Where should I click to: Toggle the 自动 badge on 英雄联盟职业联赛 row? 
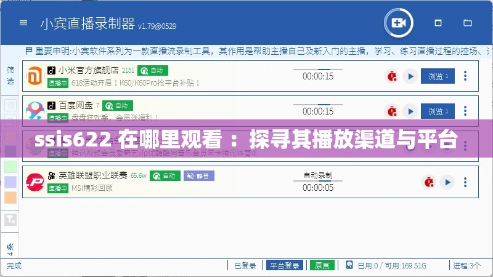[x=165, y=176]
